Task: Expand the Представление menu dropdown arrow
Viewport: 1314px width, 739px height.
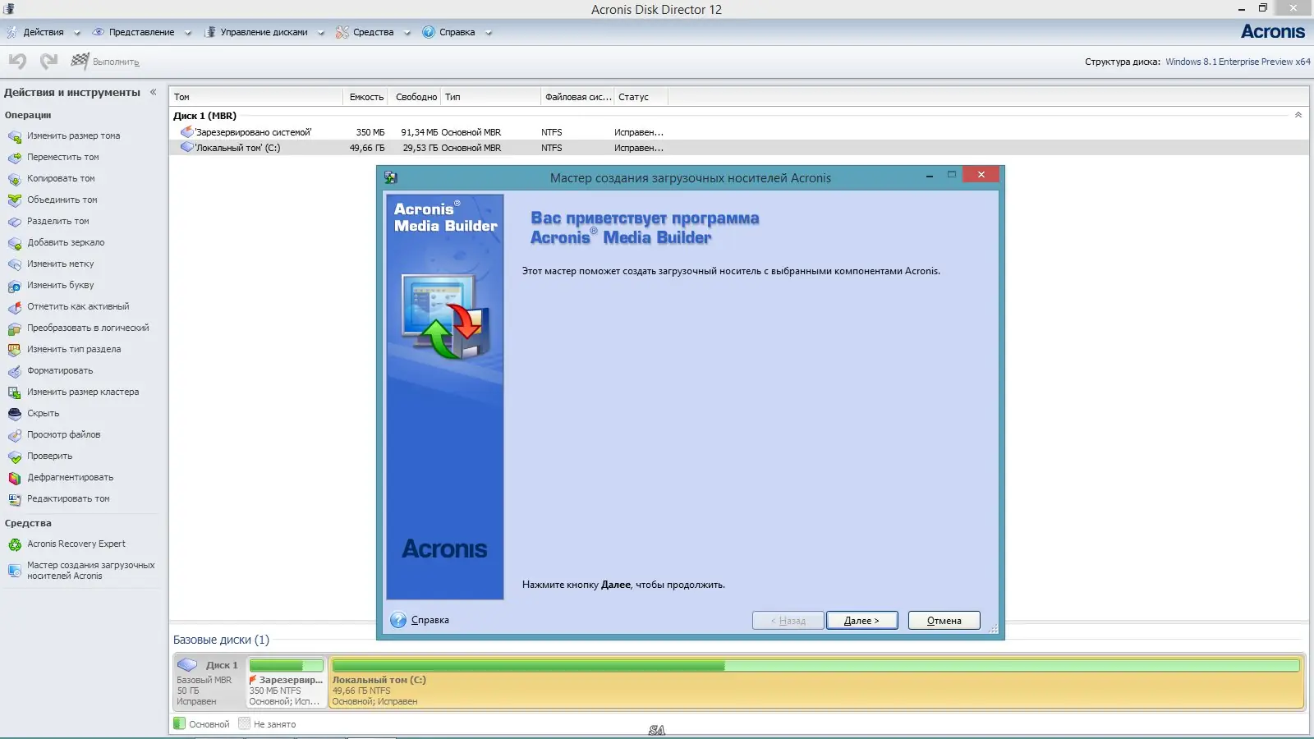Action: (188, 33)
